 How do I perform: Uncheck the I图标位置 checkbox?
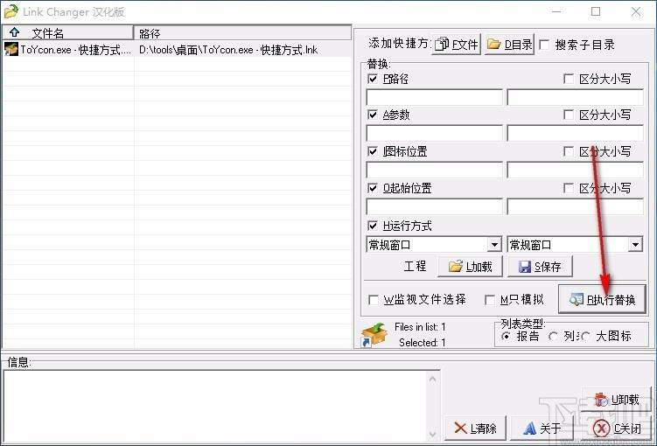tap(372, 151)
